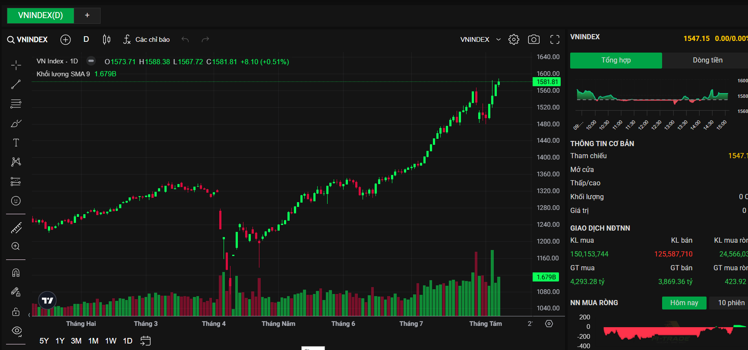Open the go to date calendar icon
748x350 pixels.
click(145, 341)
